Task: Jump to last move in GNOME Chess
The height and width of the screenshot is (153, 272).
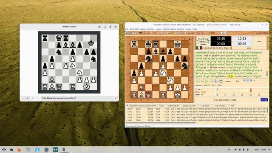Action: [37, 98]
